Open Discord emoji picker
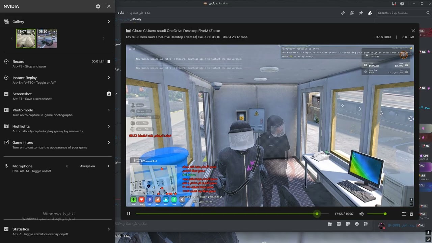This screenshot has width=432, height=243. coord(357,224)
